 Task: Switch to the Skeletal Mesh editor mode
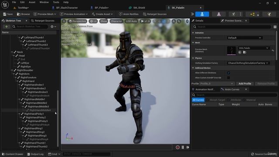point(219,14)
